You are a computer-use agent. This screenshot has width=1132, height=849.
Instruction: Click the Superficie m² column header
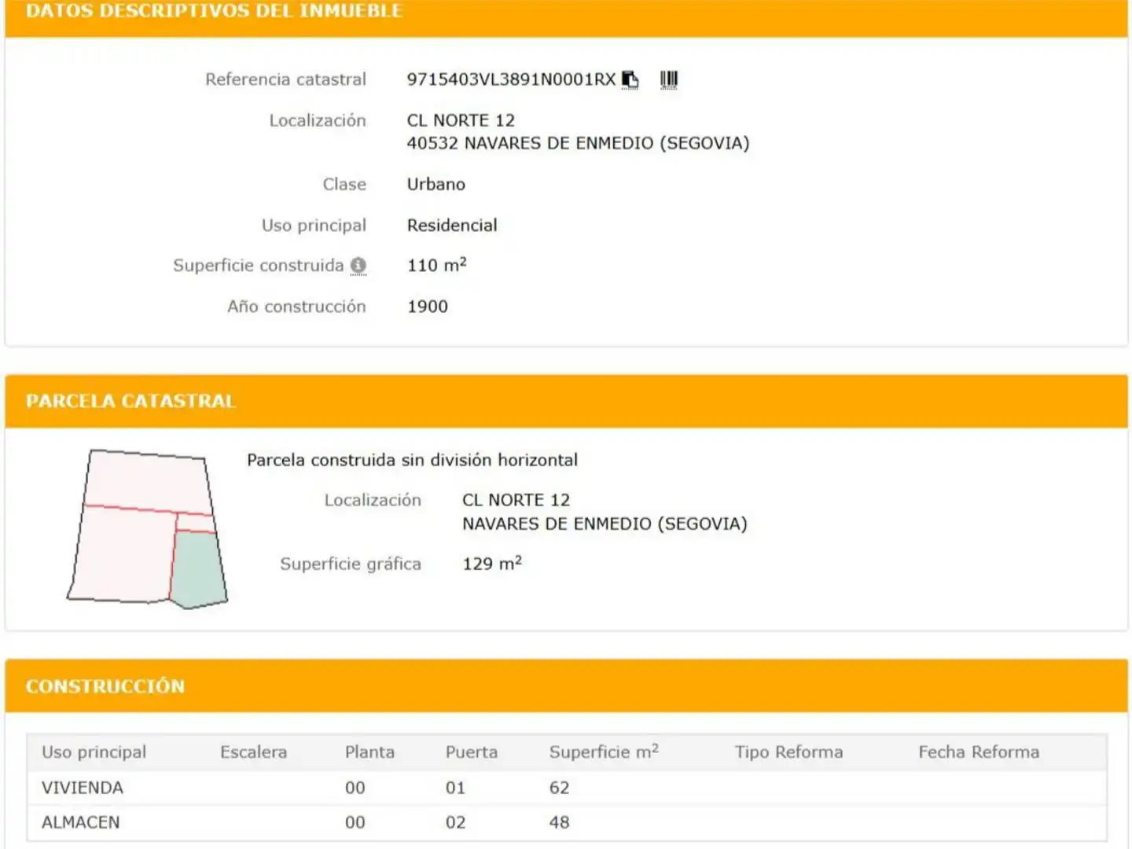click(604, 752)
